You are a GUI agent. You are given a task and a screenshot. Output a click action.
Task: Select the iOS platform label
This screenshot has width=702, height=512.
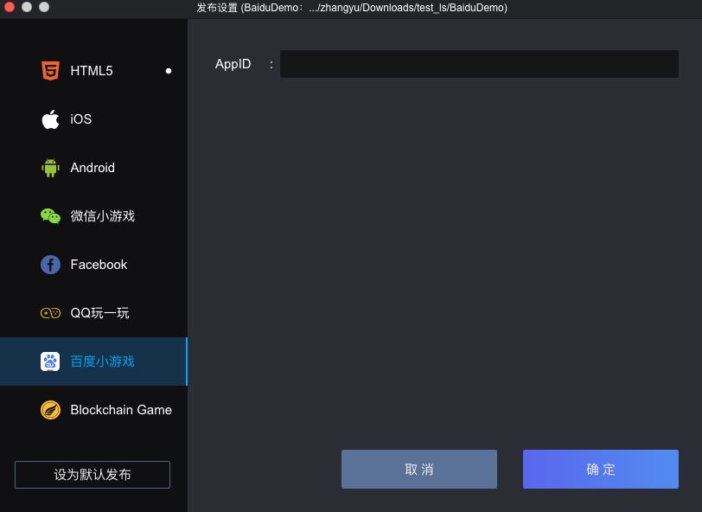tap(81, 119)
